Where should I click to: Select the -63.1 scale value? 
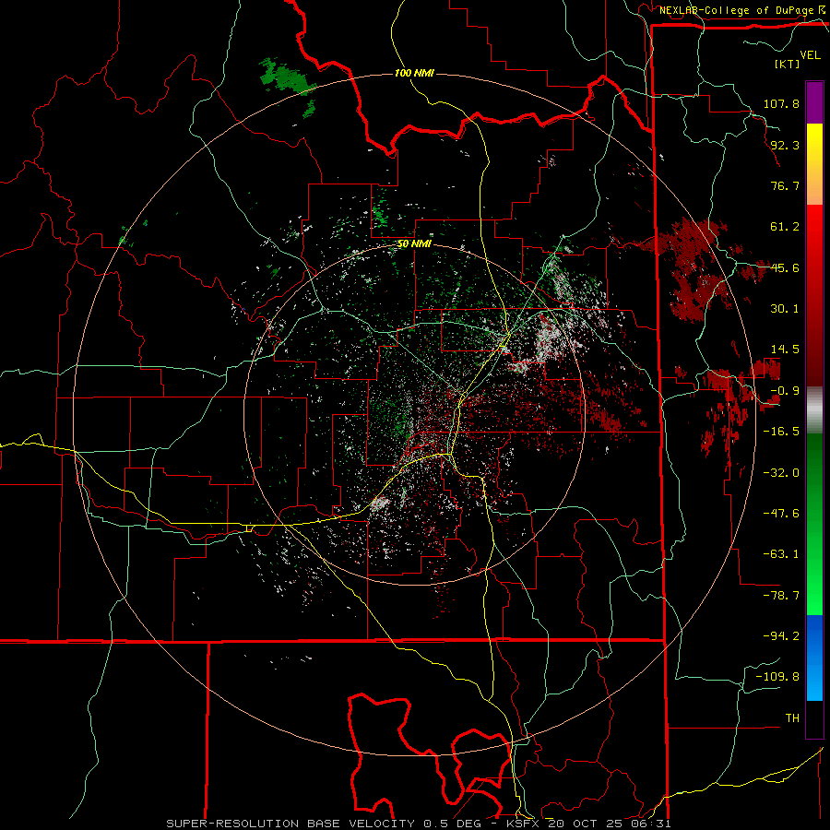click(781, 554)
